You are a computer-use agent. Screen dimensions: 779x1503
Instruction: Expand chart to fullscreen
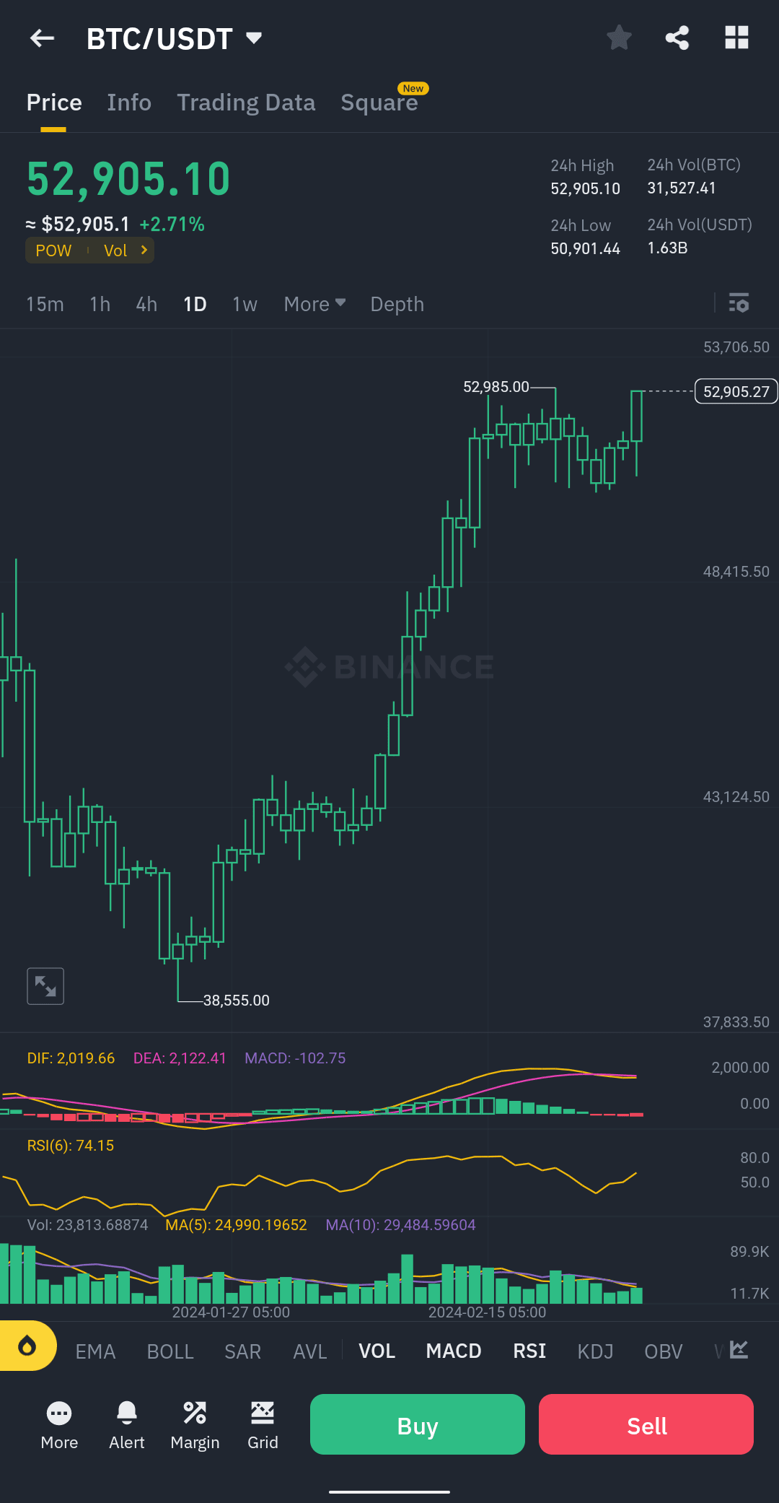point(45,985)
